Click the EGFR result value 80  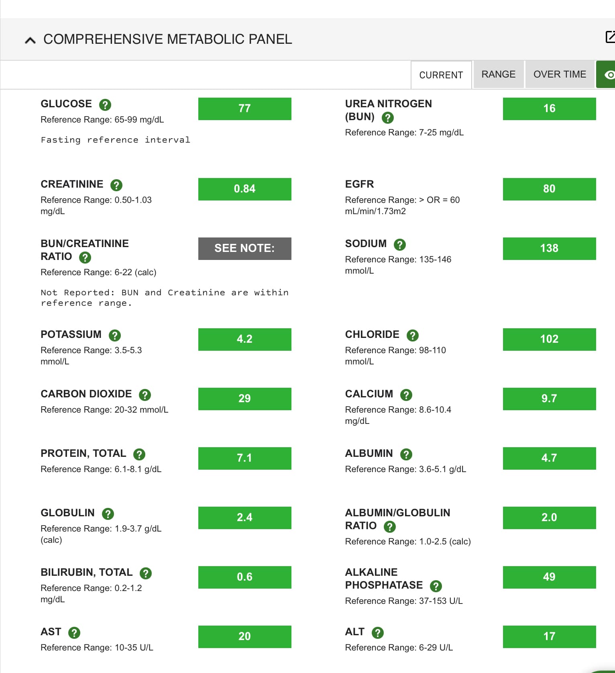pyautogui.click(x=549, y=189)
